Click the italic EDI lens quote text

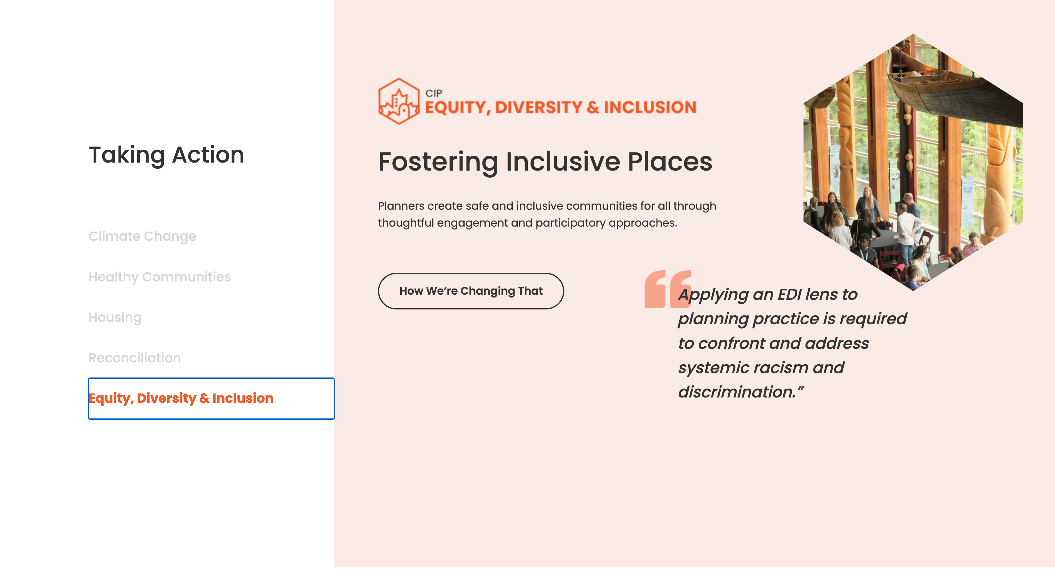[x=792, y=343]
